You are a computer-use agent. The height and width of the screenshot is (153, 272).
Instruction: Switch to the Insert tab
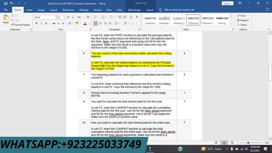pyautogui.click(x=29, y=10)
